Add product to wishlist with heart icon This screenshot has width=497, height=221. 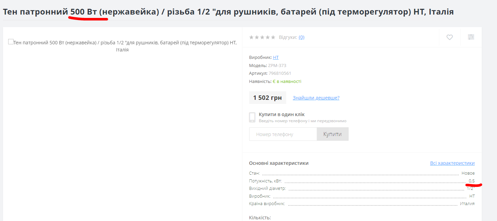point(449,37)
